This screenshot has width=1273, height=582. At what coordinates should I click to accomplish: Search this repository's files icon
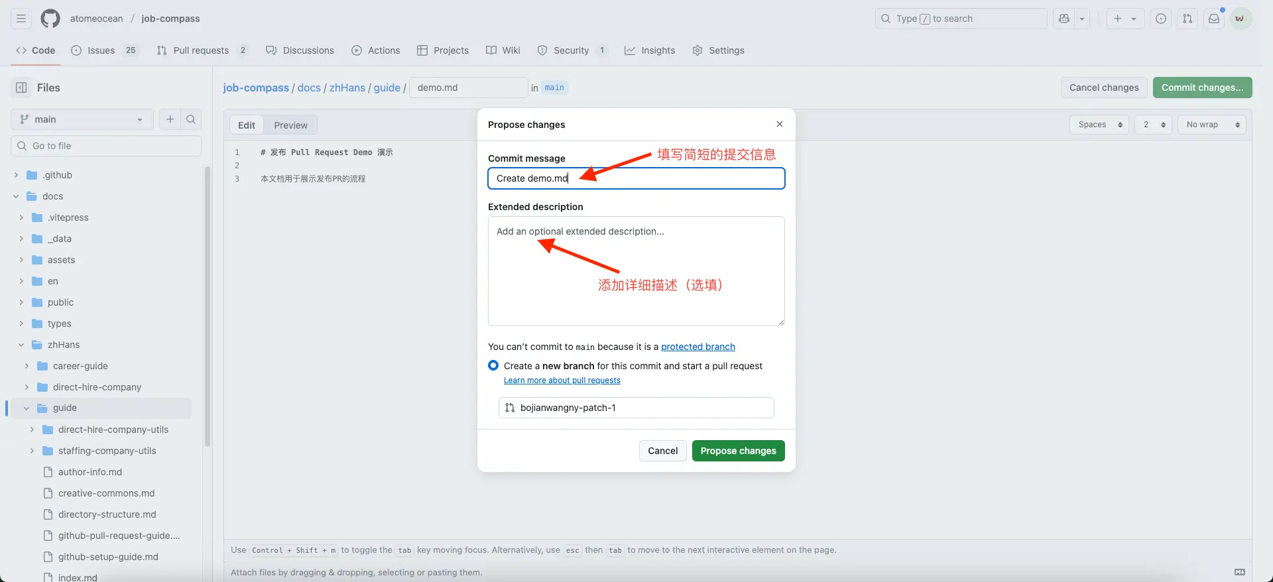191,119
